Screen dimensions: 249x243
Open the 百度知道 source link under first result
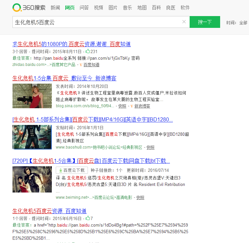click(92, 65)
